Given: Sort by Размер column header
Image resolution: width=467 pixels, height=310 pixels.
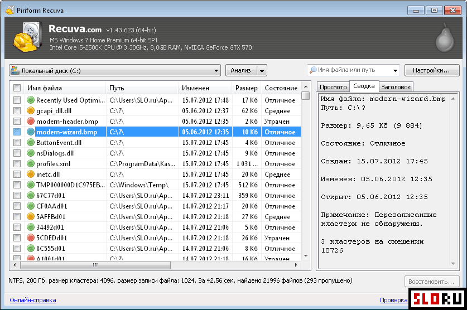Looking at the screenshot, I should [x=246, y=88].
